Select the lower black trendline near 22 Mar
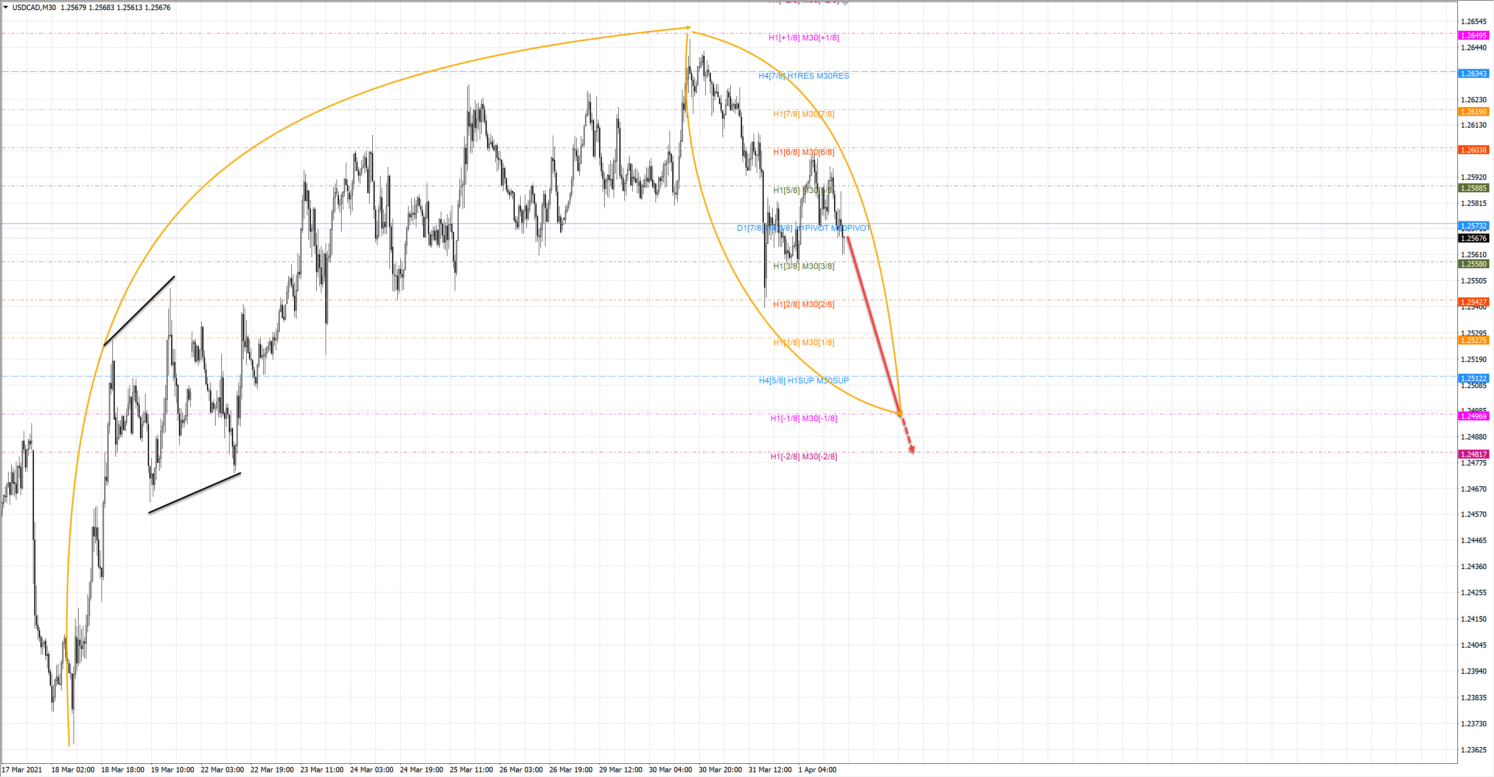Screen dimensions: 1494x777 pyautogui.click(x=194, y=493)
